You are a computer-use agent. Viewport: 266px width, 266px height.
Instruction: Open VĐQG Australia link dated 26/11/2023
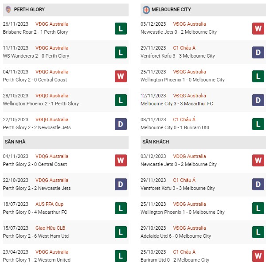[x=52, y=24]
